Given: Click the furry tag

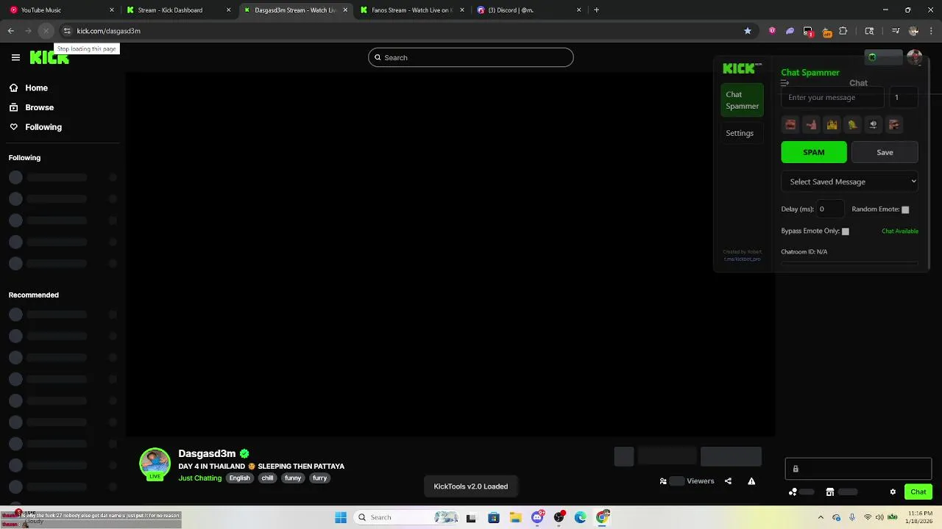Looking at the screenshot, I should pyautogui.click(x=319, y=478).
